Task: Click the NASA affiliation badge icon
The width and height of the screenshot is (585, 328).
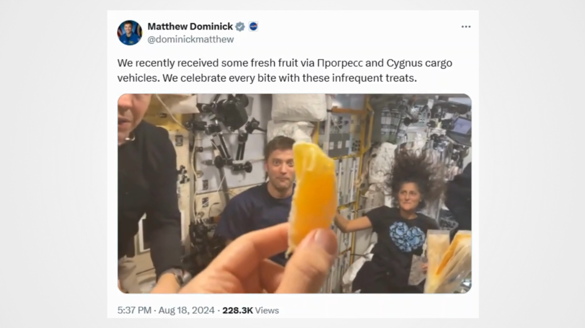Action: [253, 26]
